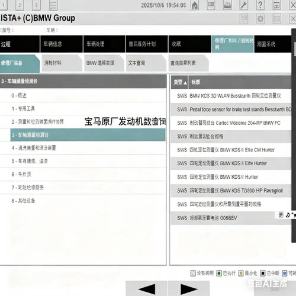The height and width of the screenshot is (296, 296).
Task: Select tree item 1 - 专用工具
Action: pyautogui.click(x=83, y=108)
